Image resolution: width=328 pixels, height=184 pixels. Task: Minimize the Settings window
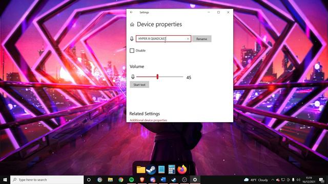pyautogui.click(x=209, y=12)
